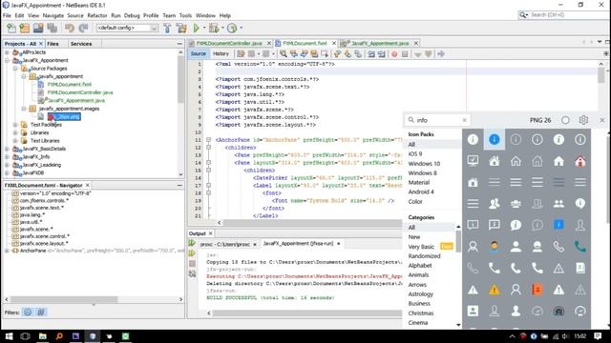Open the Tools menu
Image resolution: width=611 pixels, height=343 pixels.
(185, 15)
